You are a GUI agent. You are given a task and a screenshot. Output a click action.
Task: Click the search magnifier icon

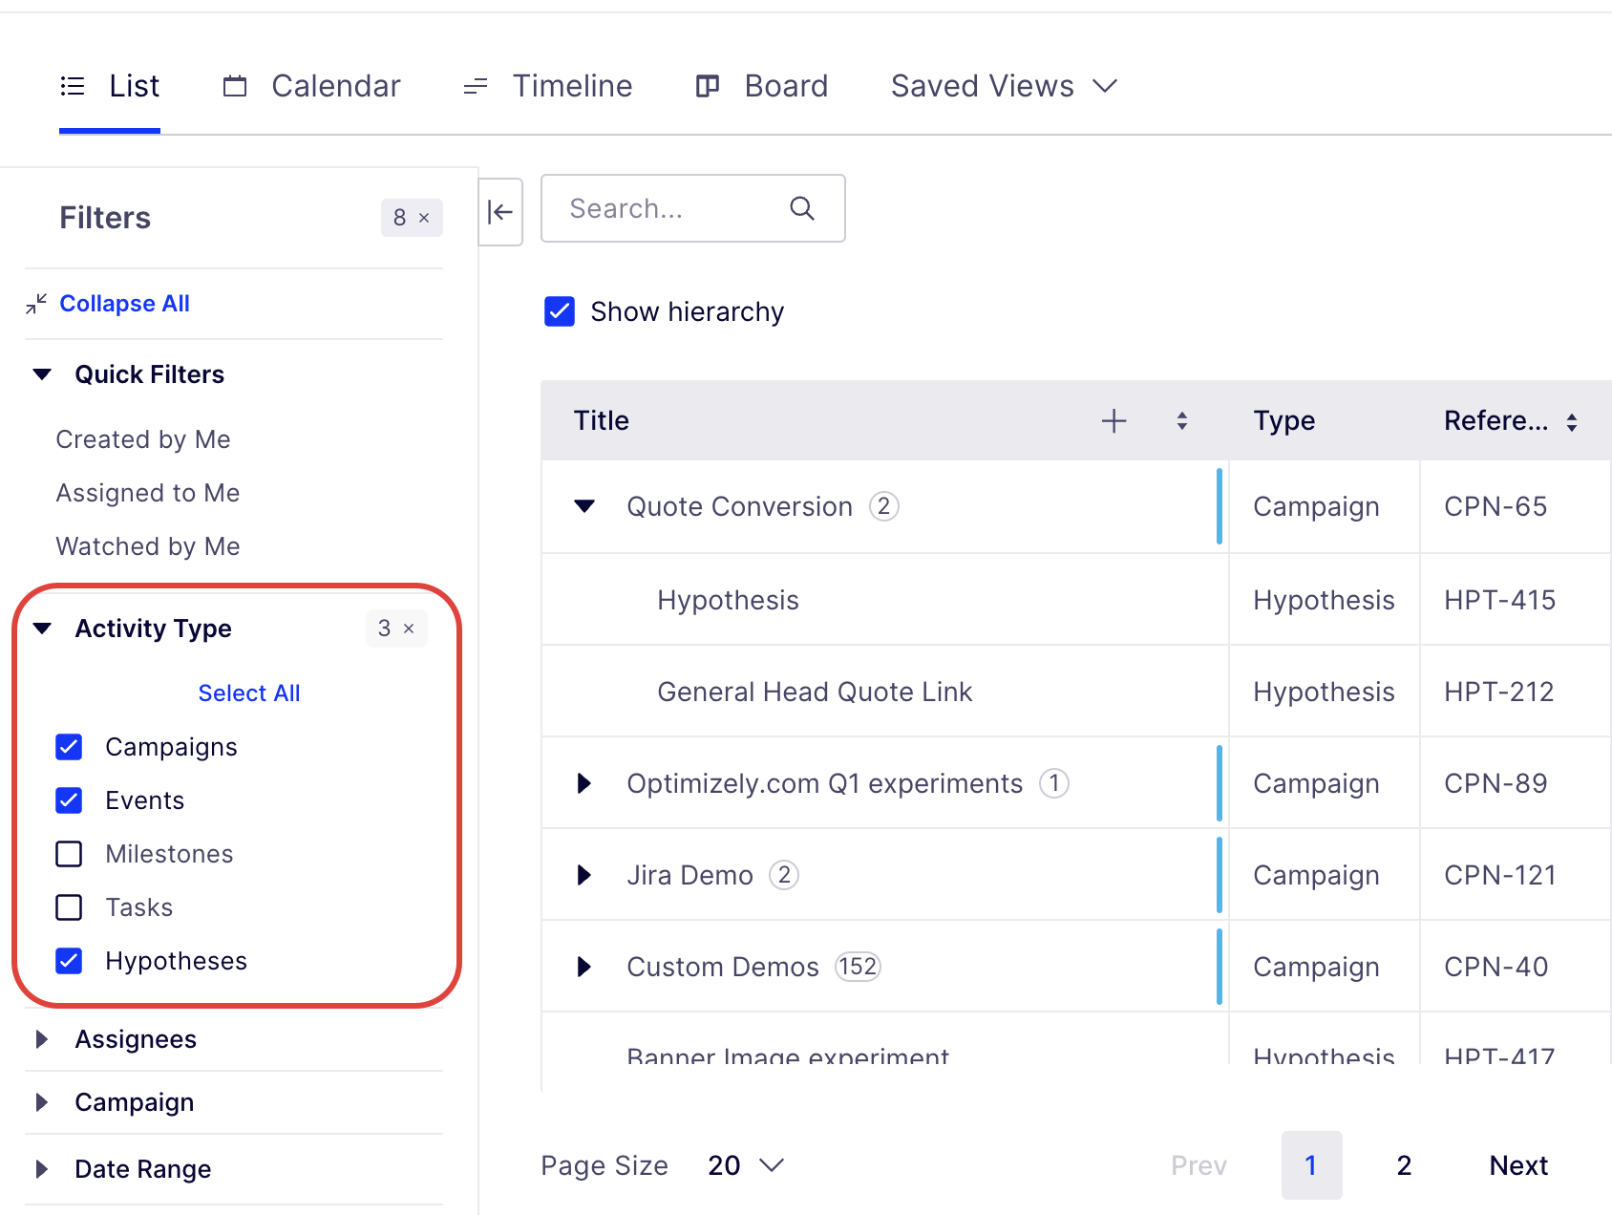(x=802, y=208)
